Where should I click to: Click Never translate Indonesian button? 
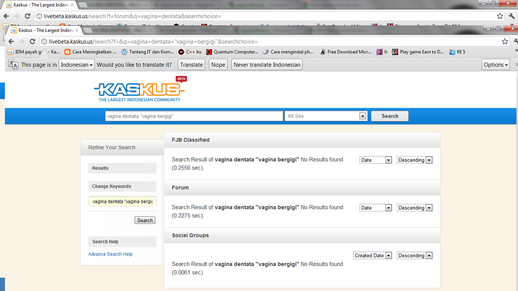(x=267, y=65)
